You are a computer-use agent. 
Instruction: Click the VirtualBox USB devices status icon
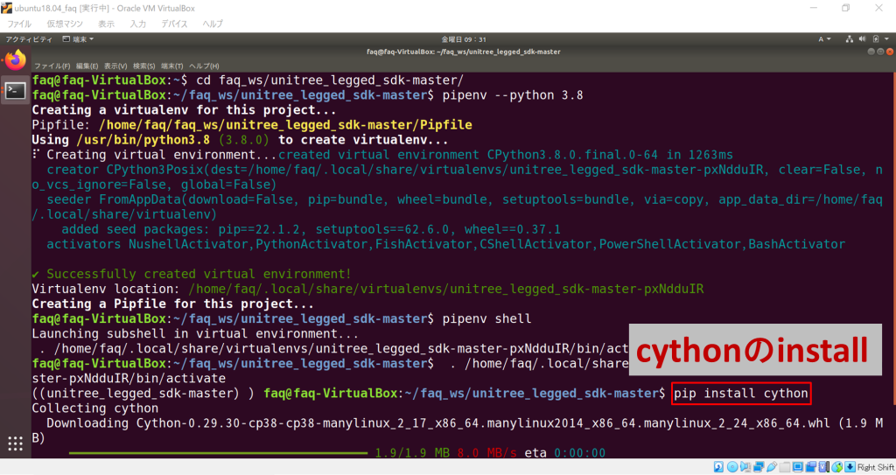click(772, 467)
